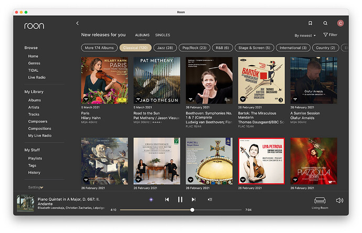Click the A Sunrise Session title

305,113
